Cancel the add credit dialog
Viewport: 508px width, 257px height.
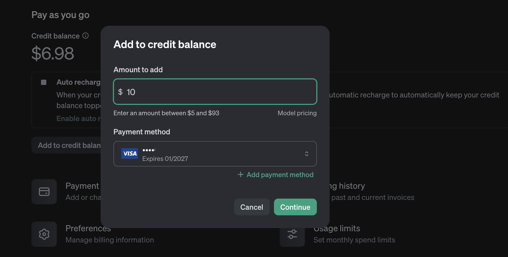pyautogui.click(x=251, y=207)
